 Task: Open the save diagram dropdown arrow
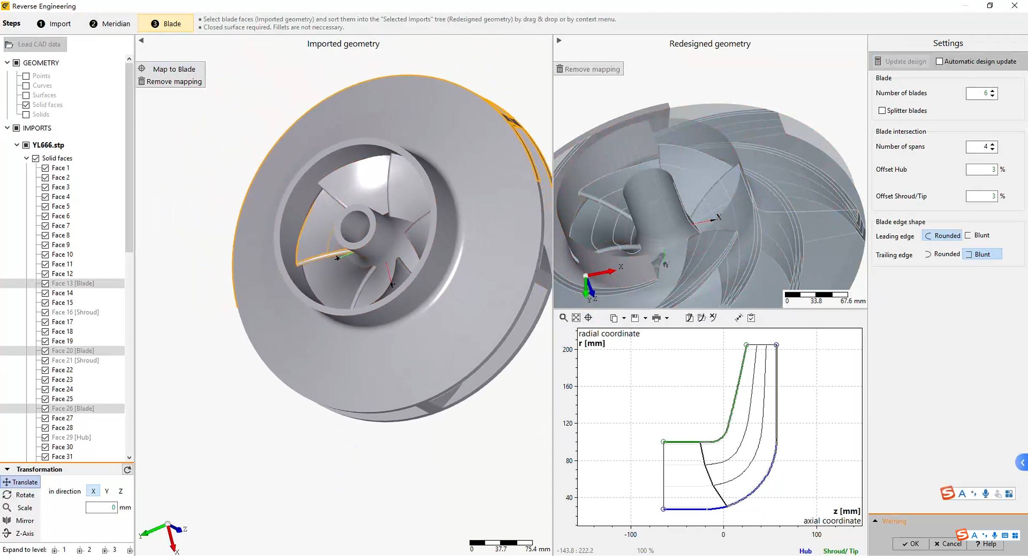pos(645,318)
